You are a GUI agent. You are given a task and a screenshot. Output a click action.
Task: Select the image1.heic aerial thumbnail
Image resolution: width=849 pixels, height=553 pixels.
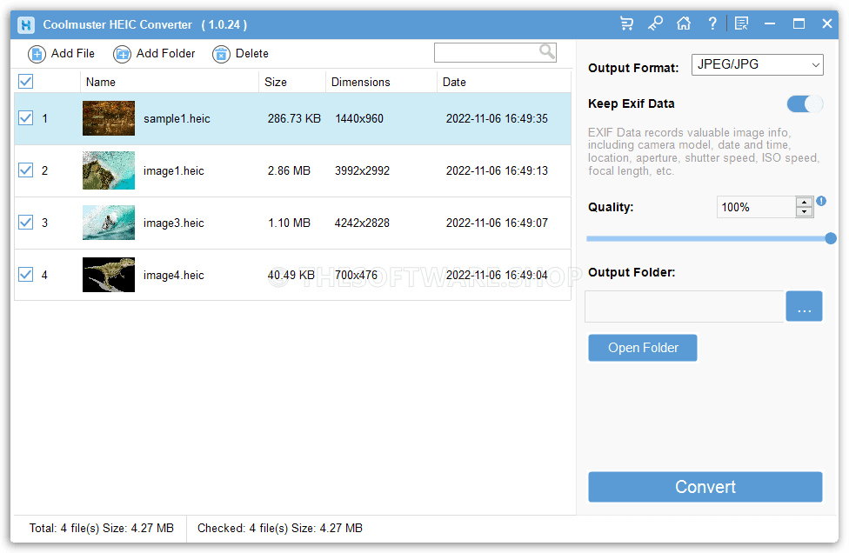coord(109,170)
